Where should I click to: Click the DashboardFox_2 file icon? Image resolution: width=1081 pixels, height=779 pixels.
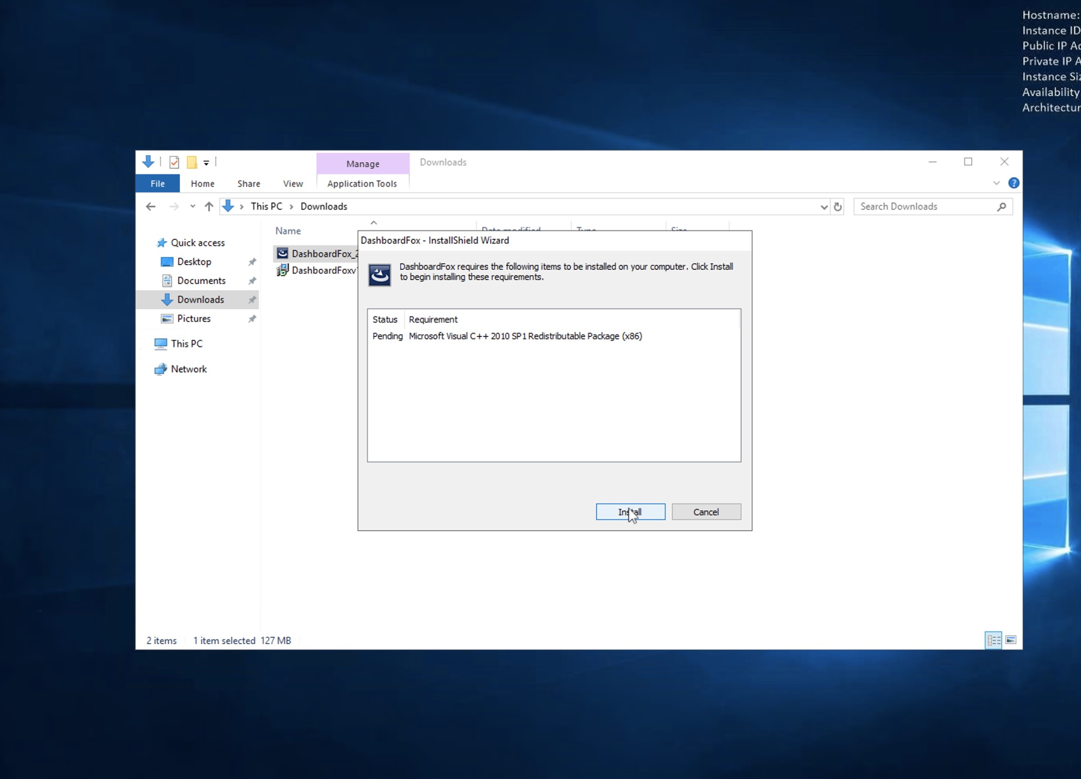pyautogui.click(x=282, y=253)
